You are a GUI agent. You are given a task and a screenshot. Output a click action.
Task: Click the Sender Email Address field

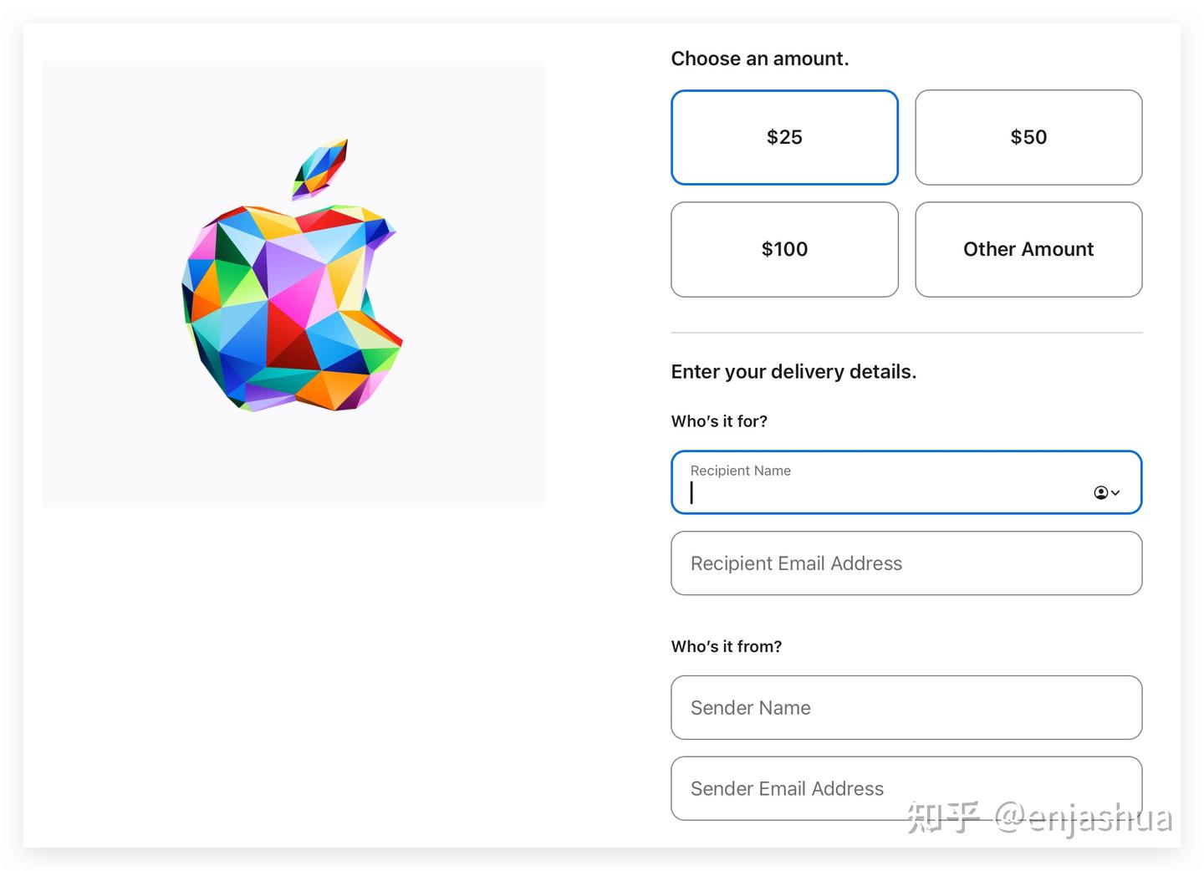pyautogui.click(x=906, y=788)
